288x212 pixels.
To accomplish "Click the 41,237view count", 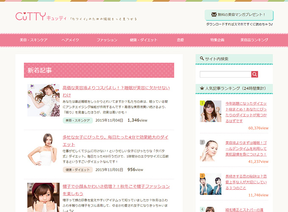I will point(258,162).
